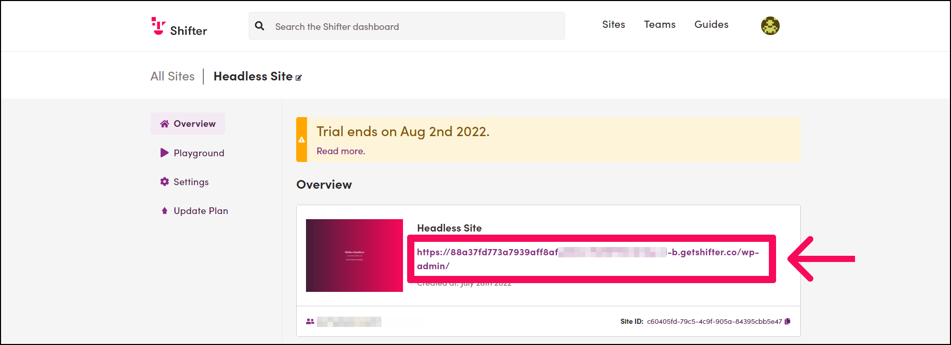This screenshot has width=951, height=345.
Task: Open the getshifter.co wp-admin URL
Action: [x=588, y=259]
